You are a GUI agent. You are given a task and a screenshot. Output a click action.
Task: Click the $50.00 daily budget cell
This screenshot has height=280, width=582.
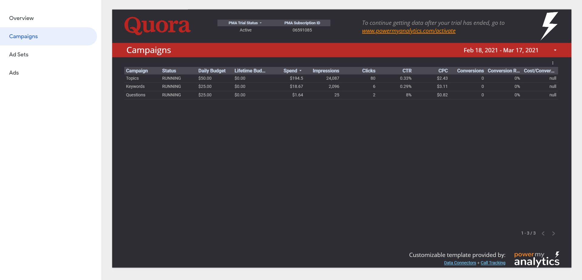click(x=205, y=78)
